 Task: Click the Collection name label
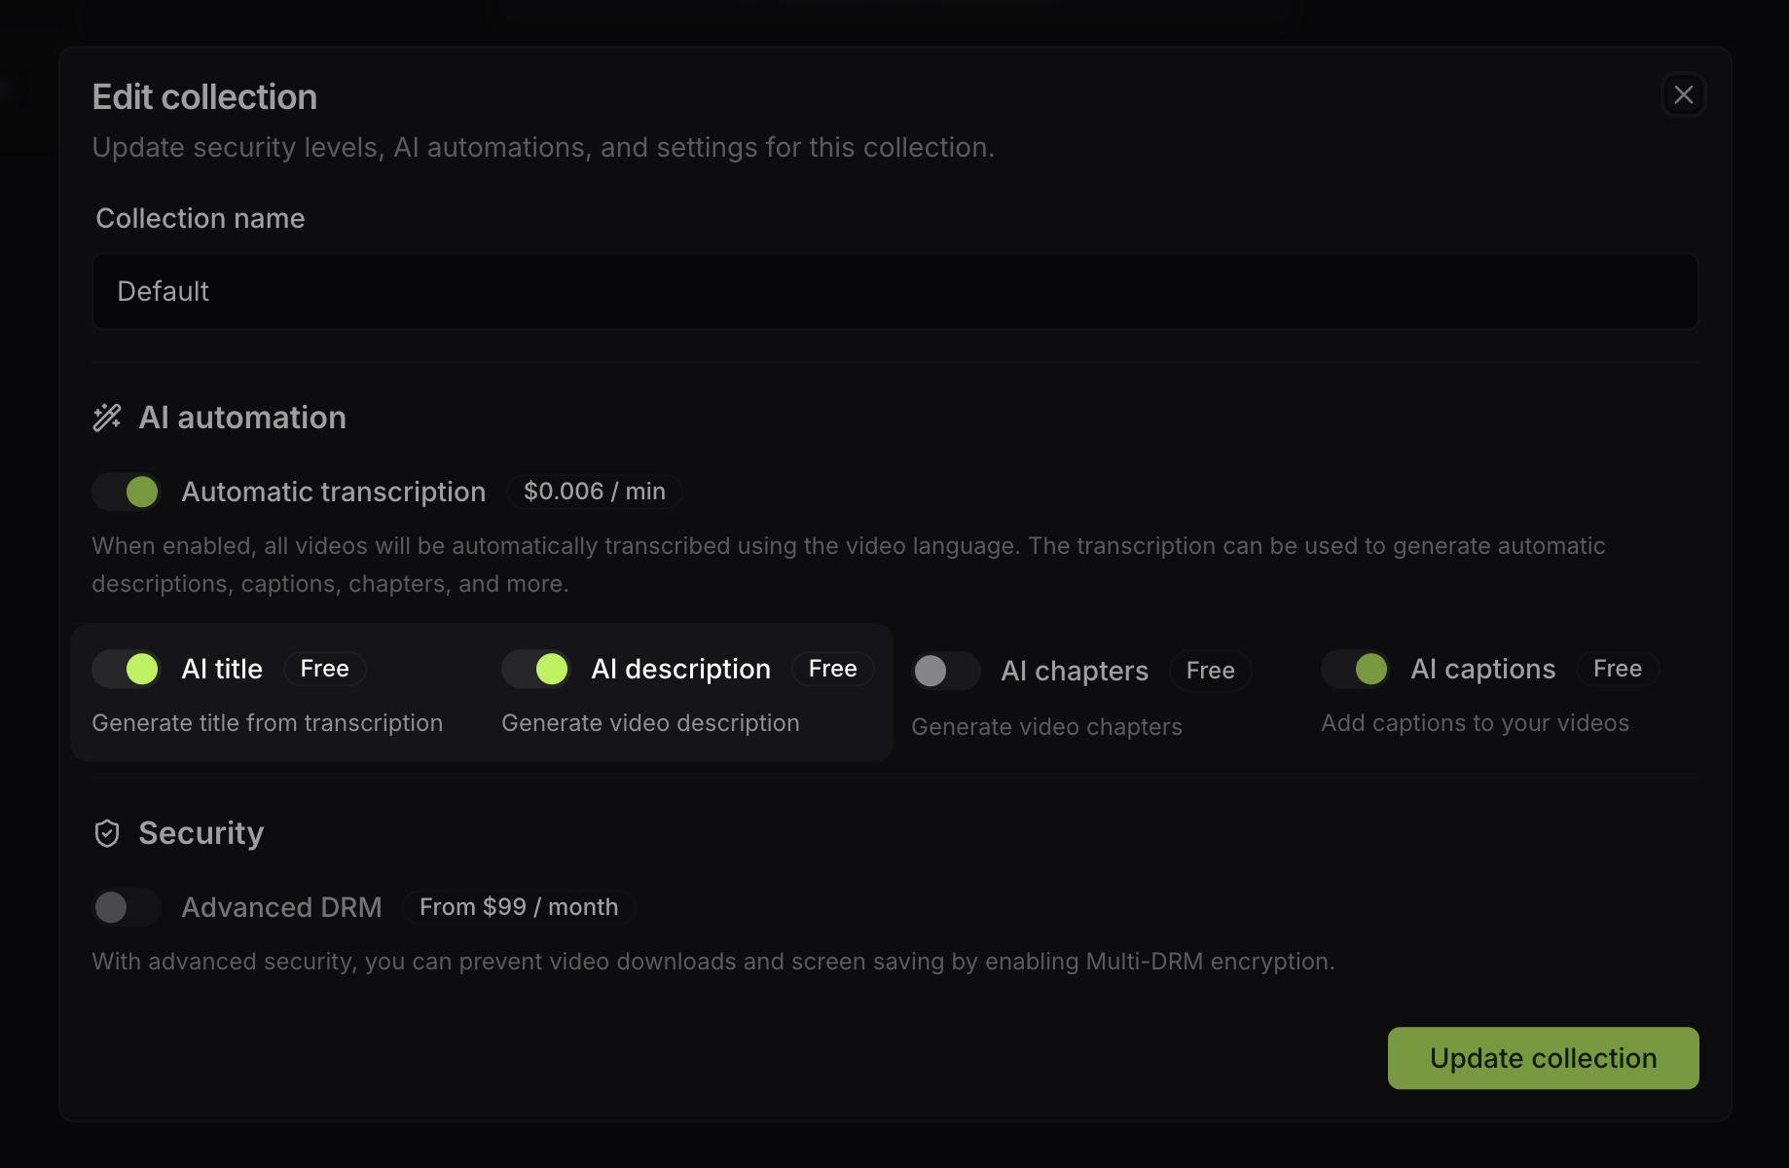tap(201, 218)
